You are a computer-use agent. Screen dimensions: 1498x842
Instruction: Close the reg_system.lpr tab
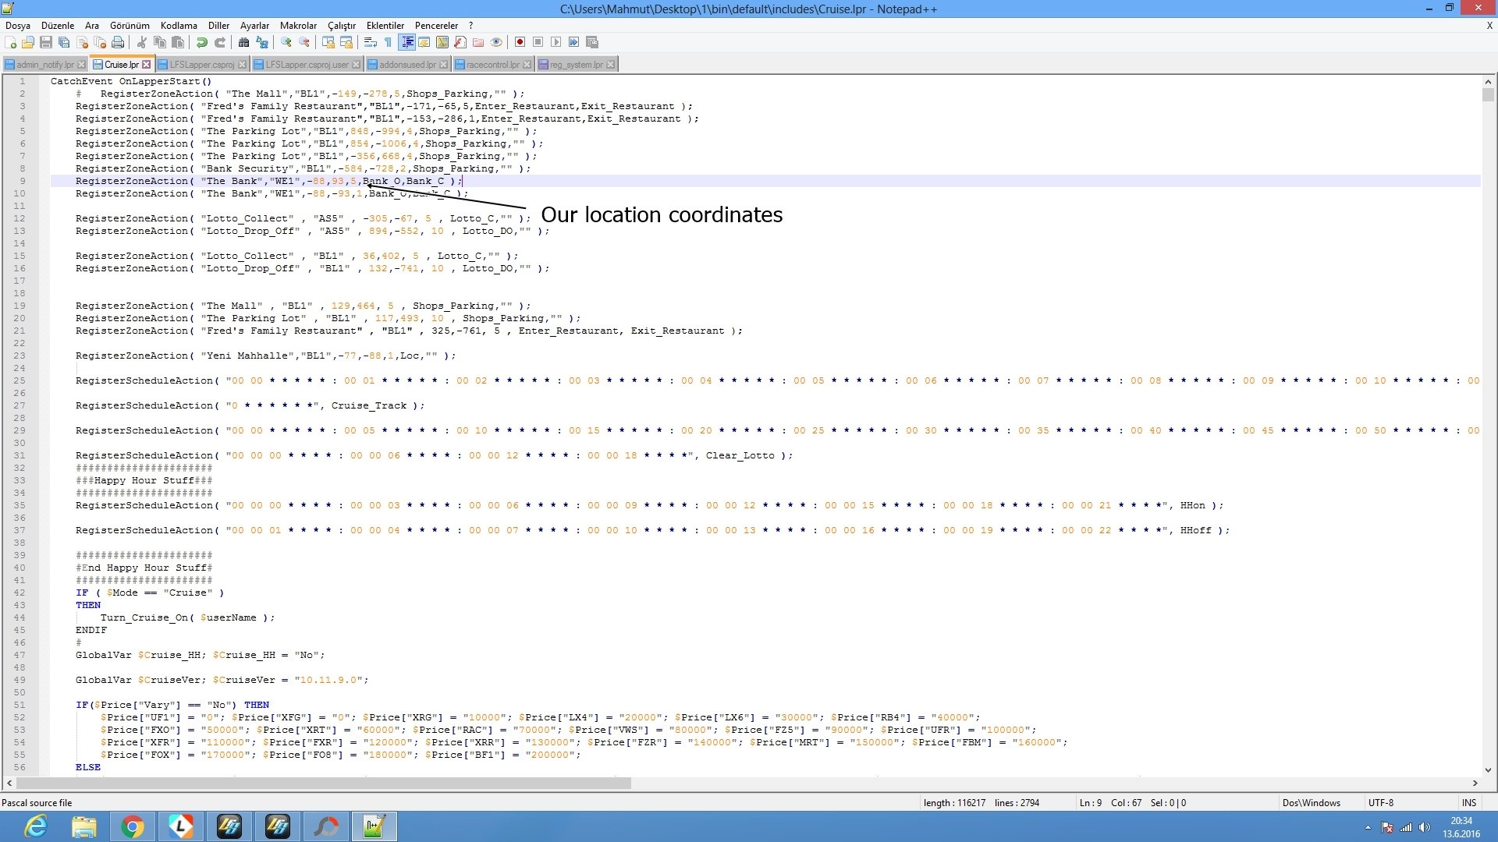point(611,65)
